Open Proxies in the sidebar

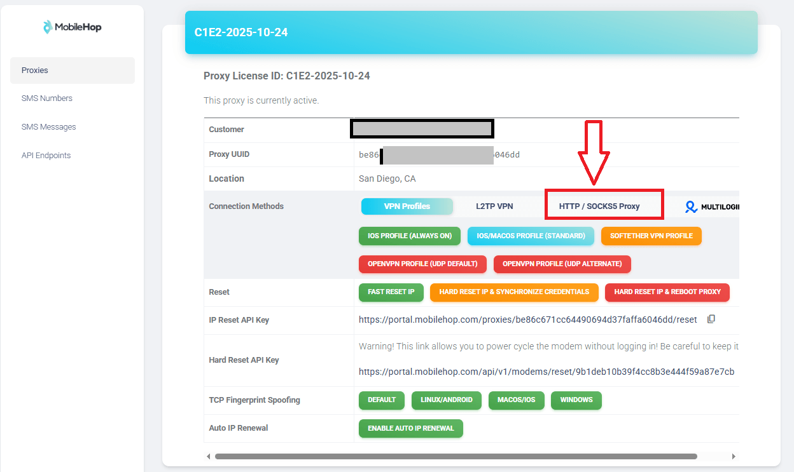pos(72,71)
